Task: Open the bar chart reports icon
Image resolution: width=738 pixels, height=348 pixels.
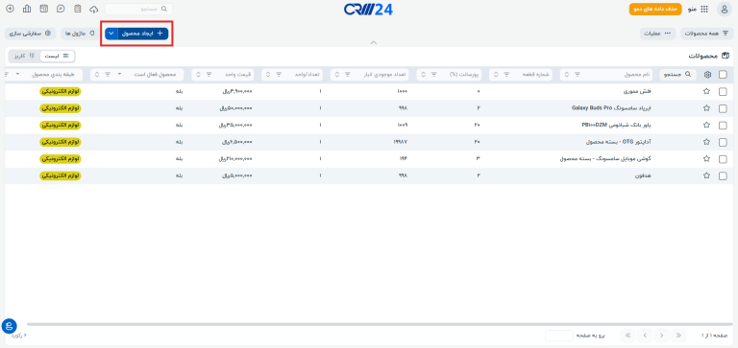Action: click(x=27, y=9)
